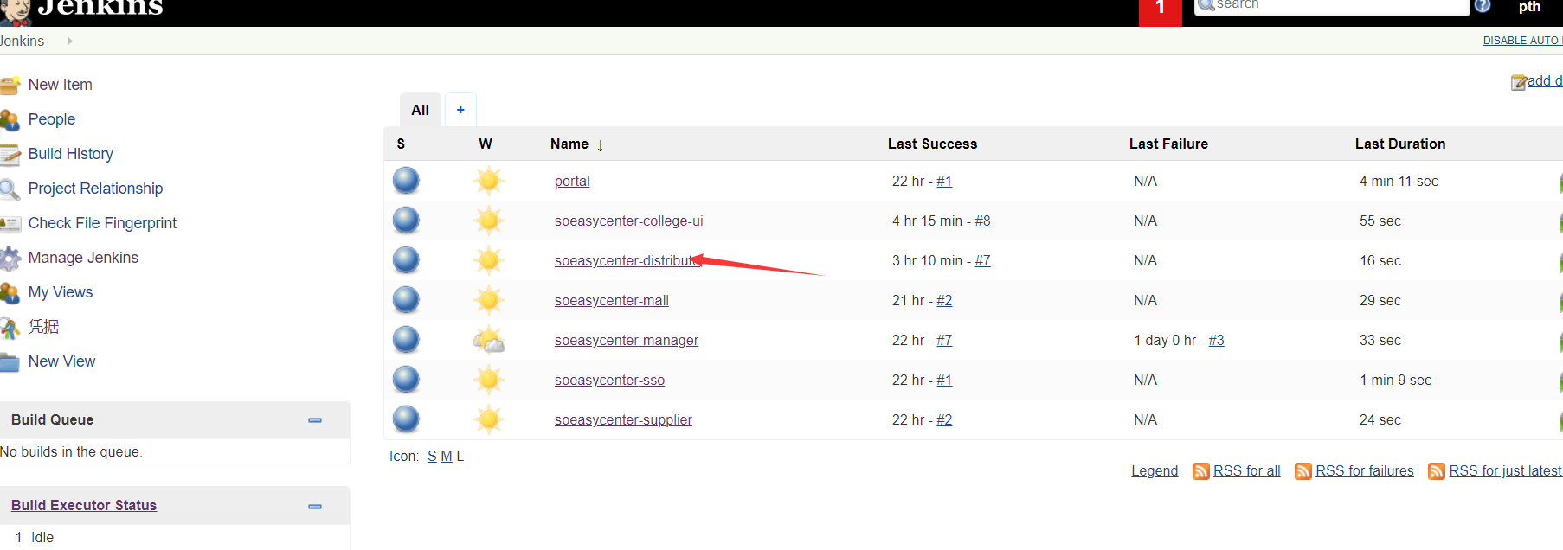This screenshot has height=550, width=1563.
Task: Open the People page link
Action: [x=52, y=119]
